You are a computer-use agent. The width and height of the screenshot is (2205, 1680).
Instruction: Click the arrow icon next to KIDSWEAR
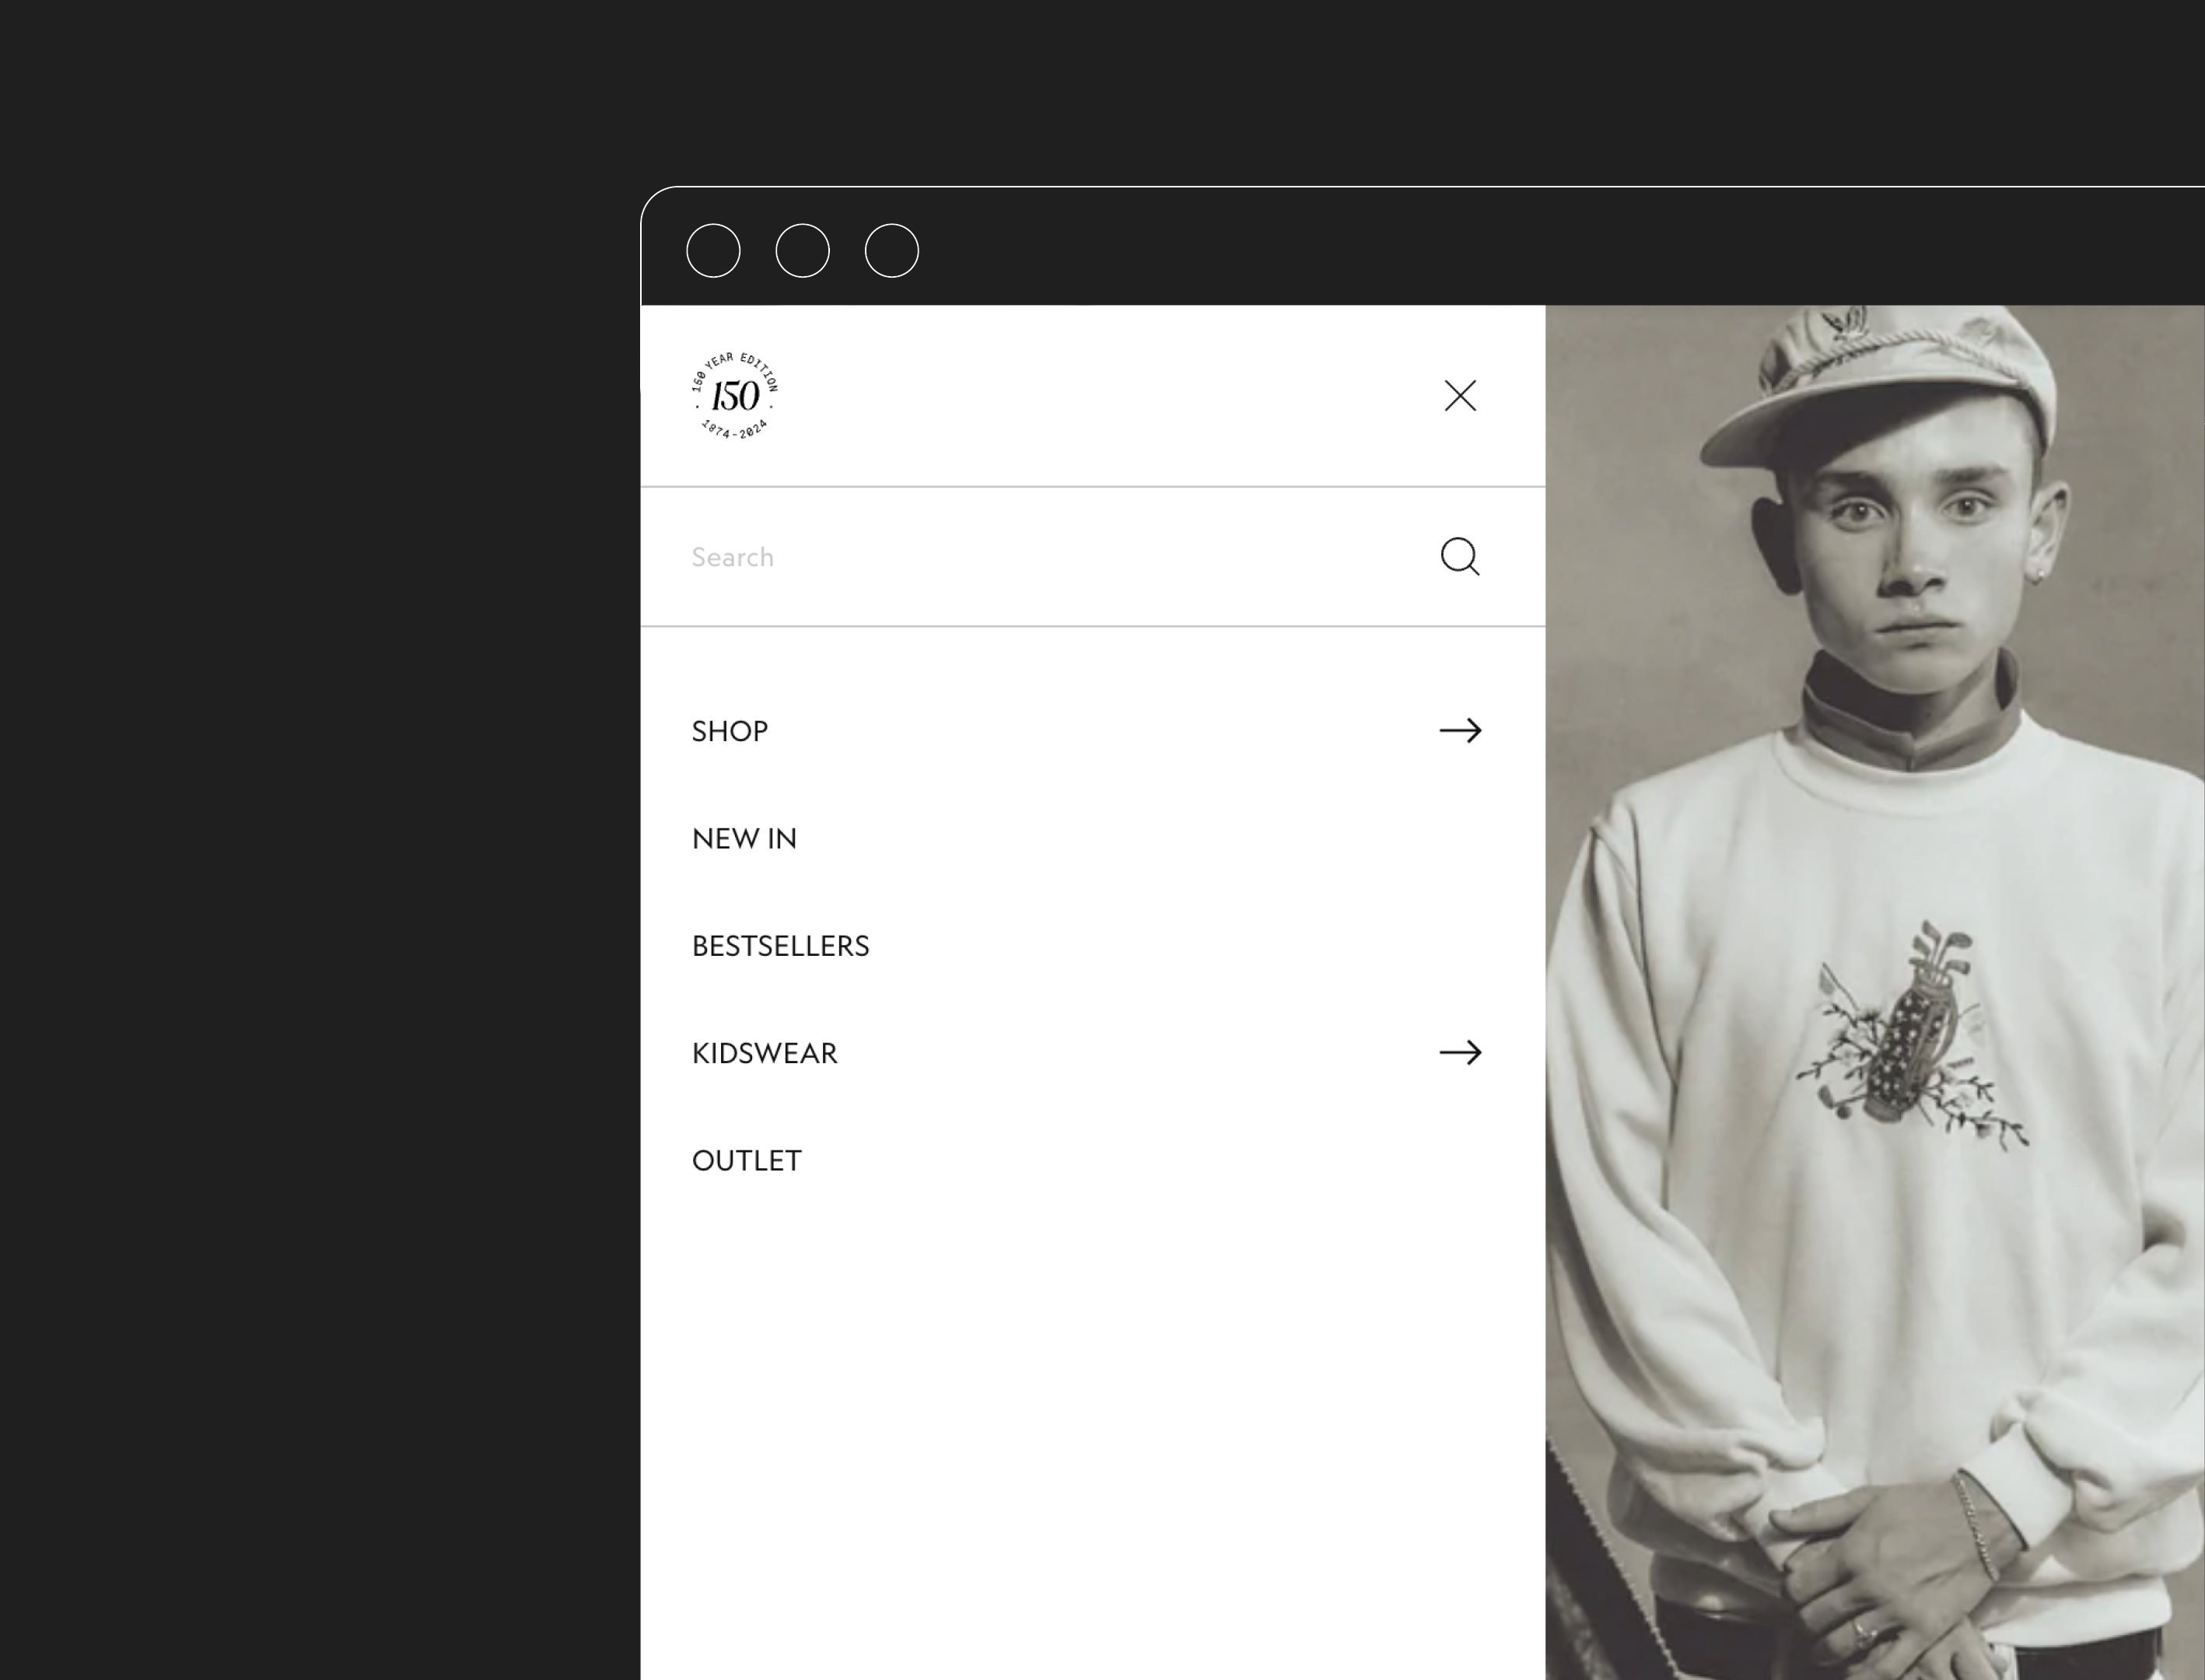pos(1461,1052)
